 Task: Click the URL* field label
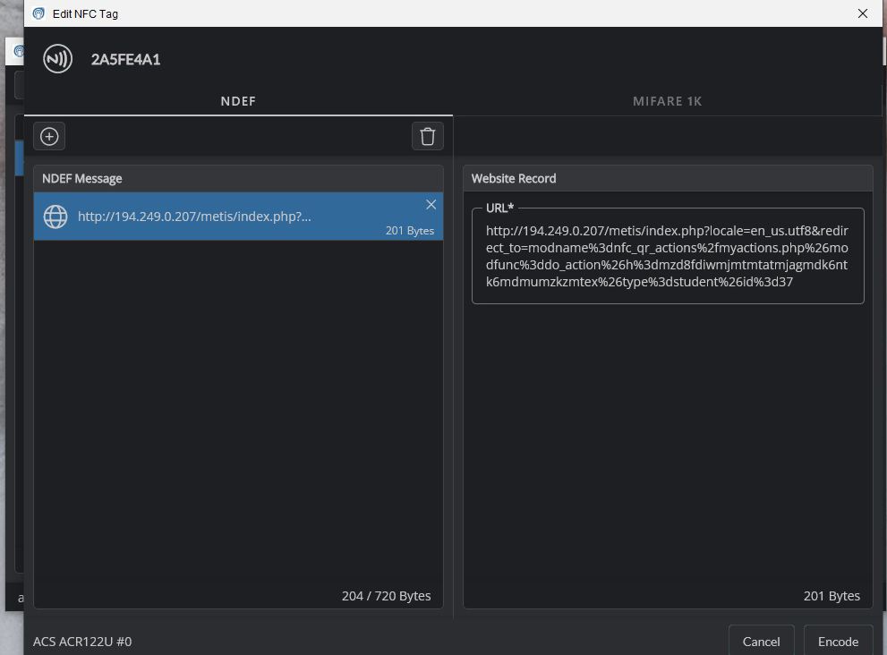(x=499, y=208)
